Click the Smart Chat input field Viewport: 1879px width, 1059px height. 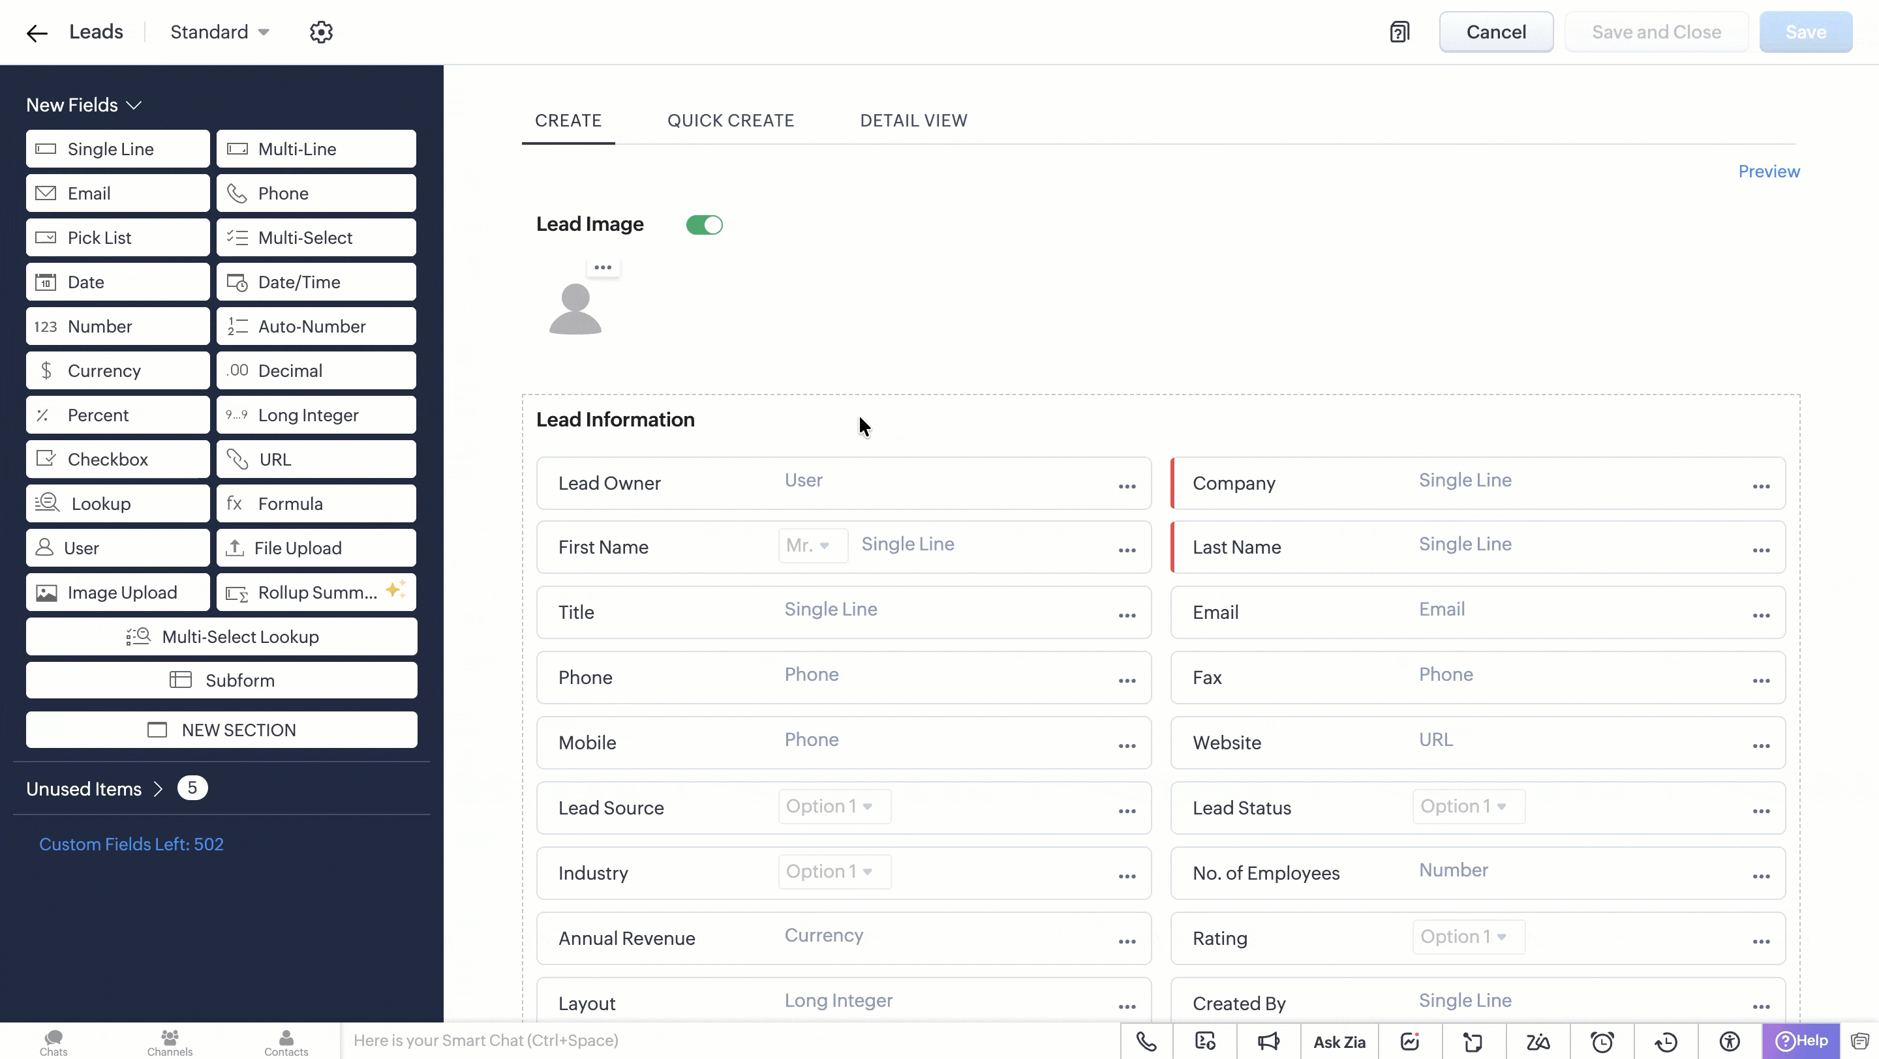pos(729,1041)
